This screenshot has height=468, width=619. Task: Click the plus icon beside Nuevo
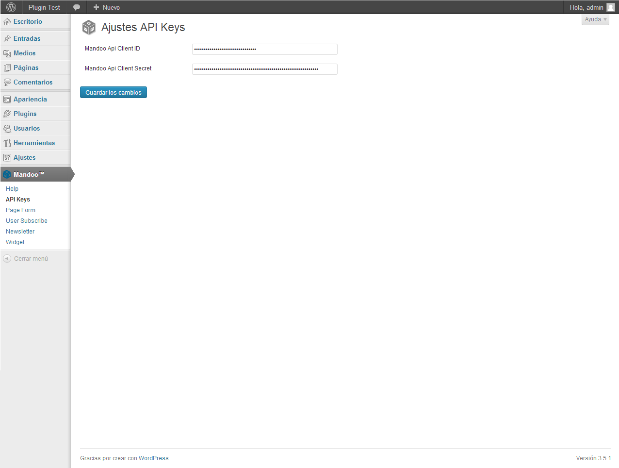96,7
